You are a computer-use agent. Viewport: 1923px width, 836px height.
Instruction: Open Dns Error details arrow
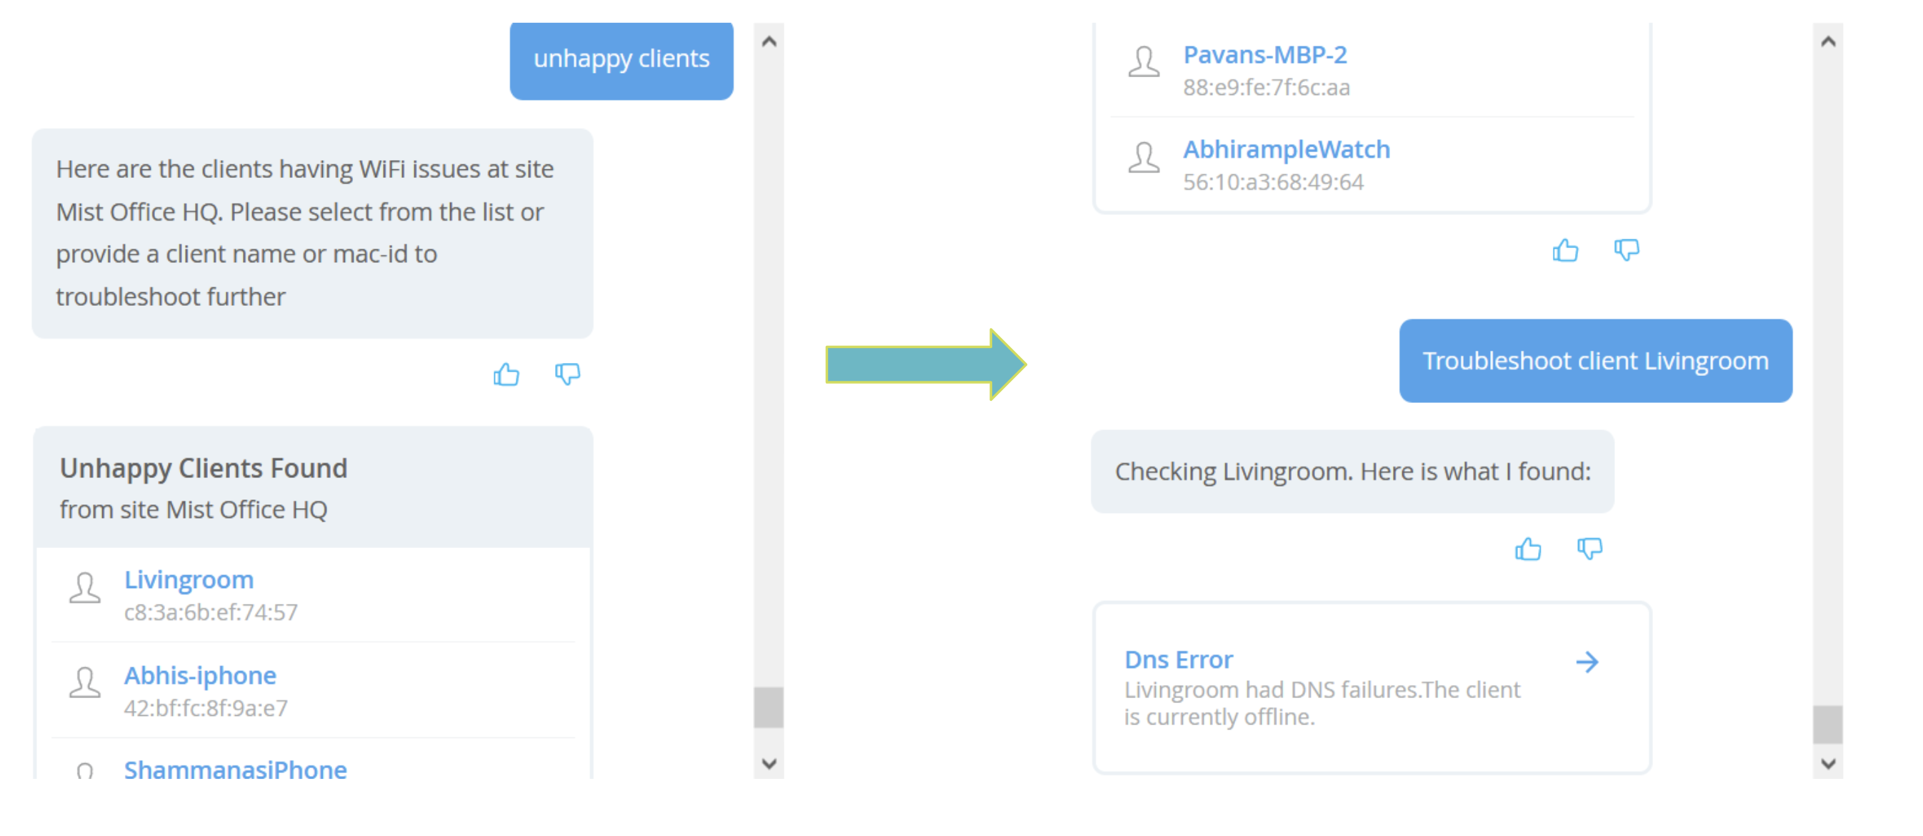[1587, 662]
